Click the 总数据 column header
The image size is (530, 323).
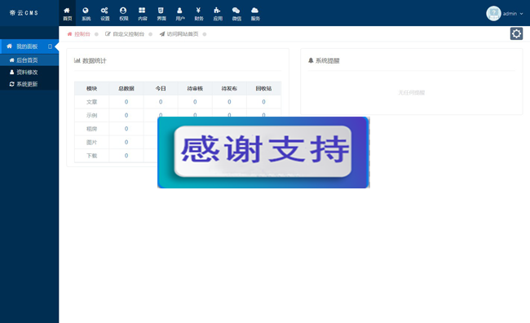pos(126,89)
